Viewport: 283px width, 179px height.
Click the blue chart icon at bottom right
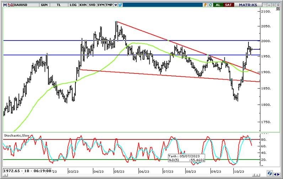270,174
